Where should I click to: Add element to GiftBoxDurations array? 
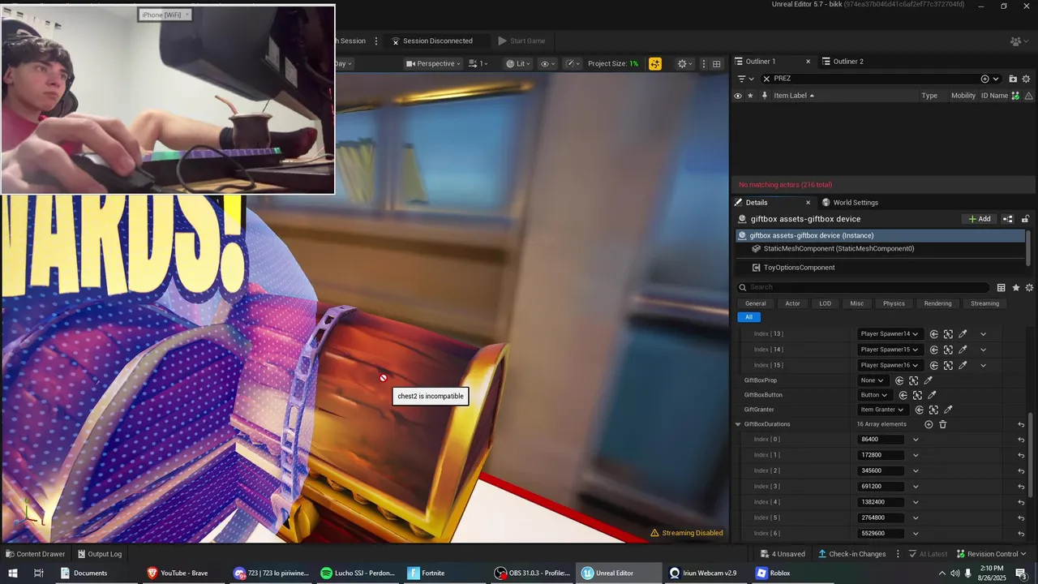tap(929, 424)
